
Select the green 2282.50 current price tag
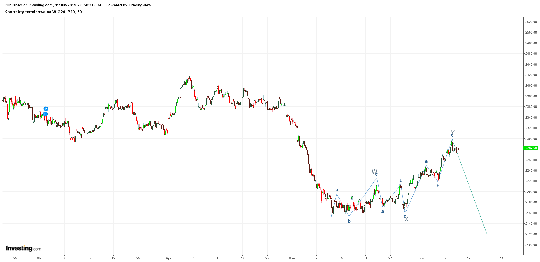coord(531,148)
